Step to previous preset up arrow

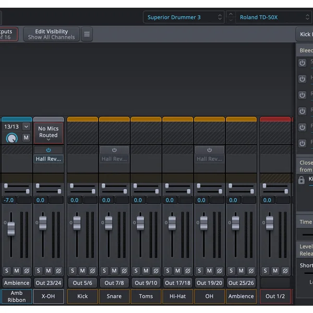click(x=231, y=14)
